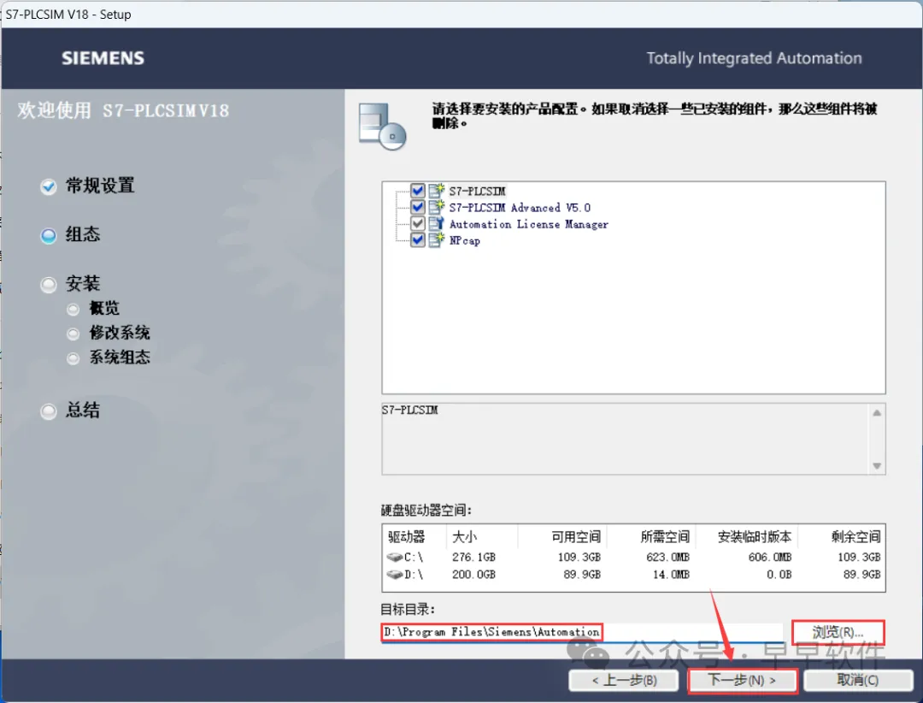Click the Automation License Manager wrench icon

[x=436, y=223]
